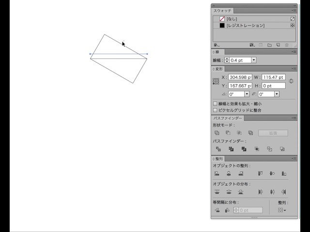The image size is (310, 232).
Task: Click the Y coordinate field 167.667
Action: (x=240, y=86)
